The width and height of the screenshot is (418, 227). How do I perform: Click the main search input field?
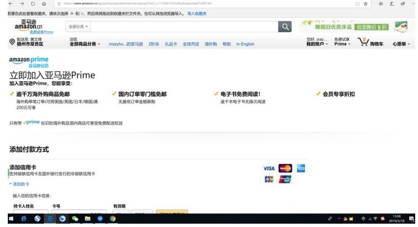pos(184,26)
